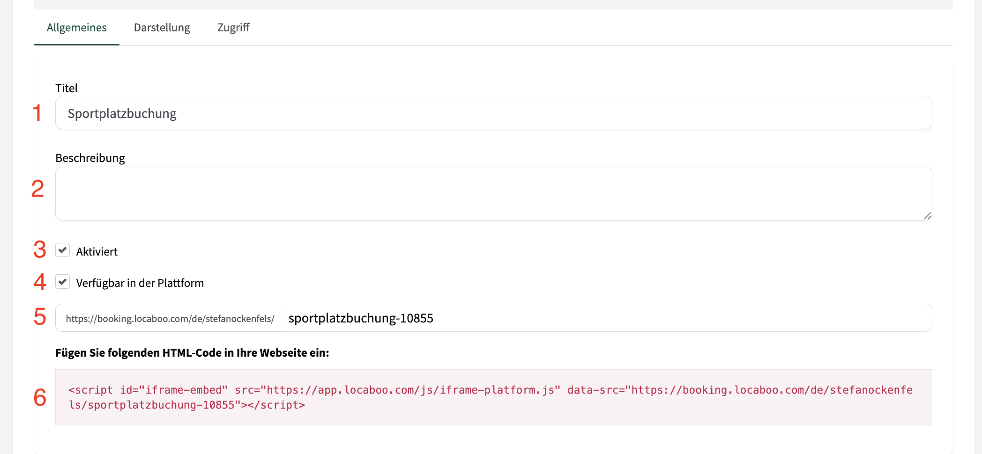Click the red number 5 marker
Image resolution: width=982 pixels, height=454 pixels.
(40, 317)
